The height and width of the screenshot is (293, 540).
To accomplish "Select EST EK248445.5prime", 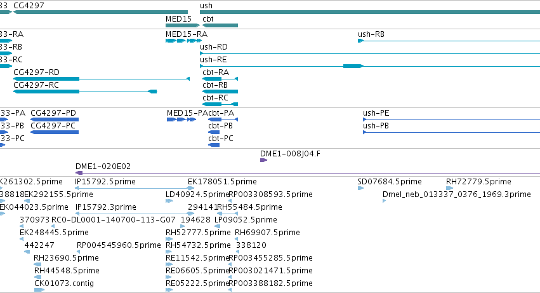I will tap(22, 239).
